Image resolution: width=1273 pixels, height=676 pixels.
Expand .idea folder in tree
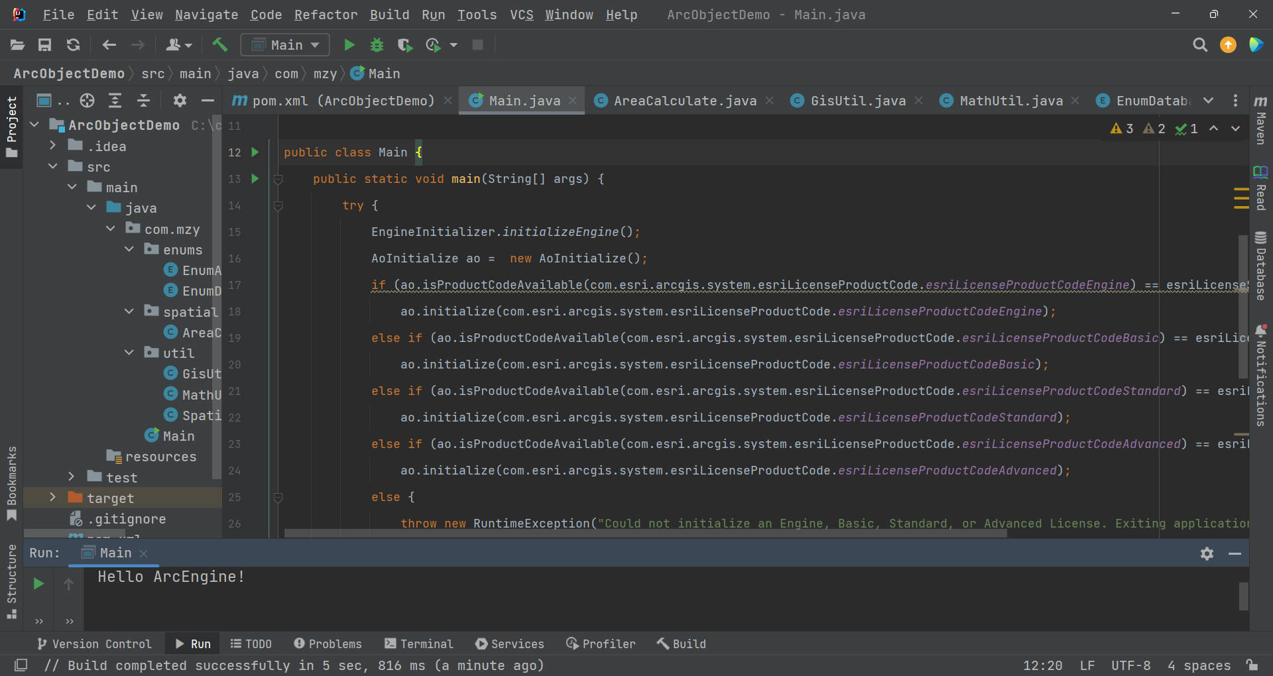tap(53, 146)
